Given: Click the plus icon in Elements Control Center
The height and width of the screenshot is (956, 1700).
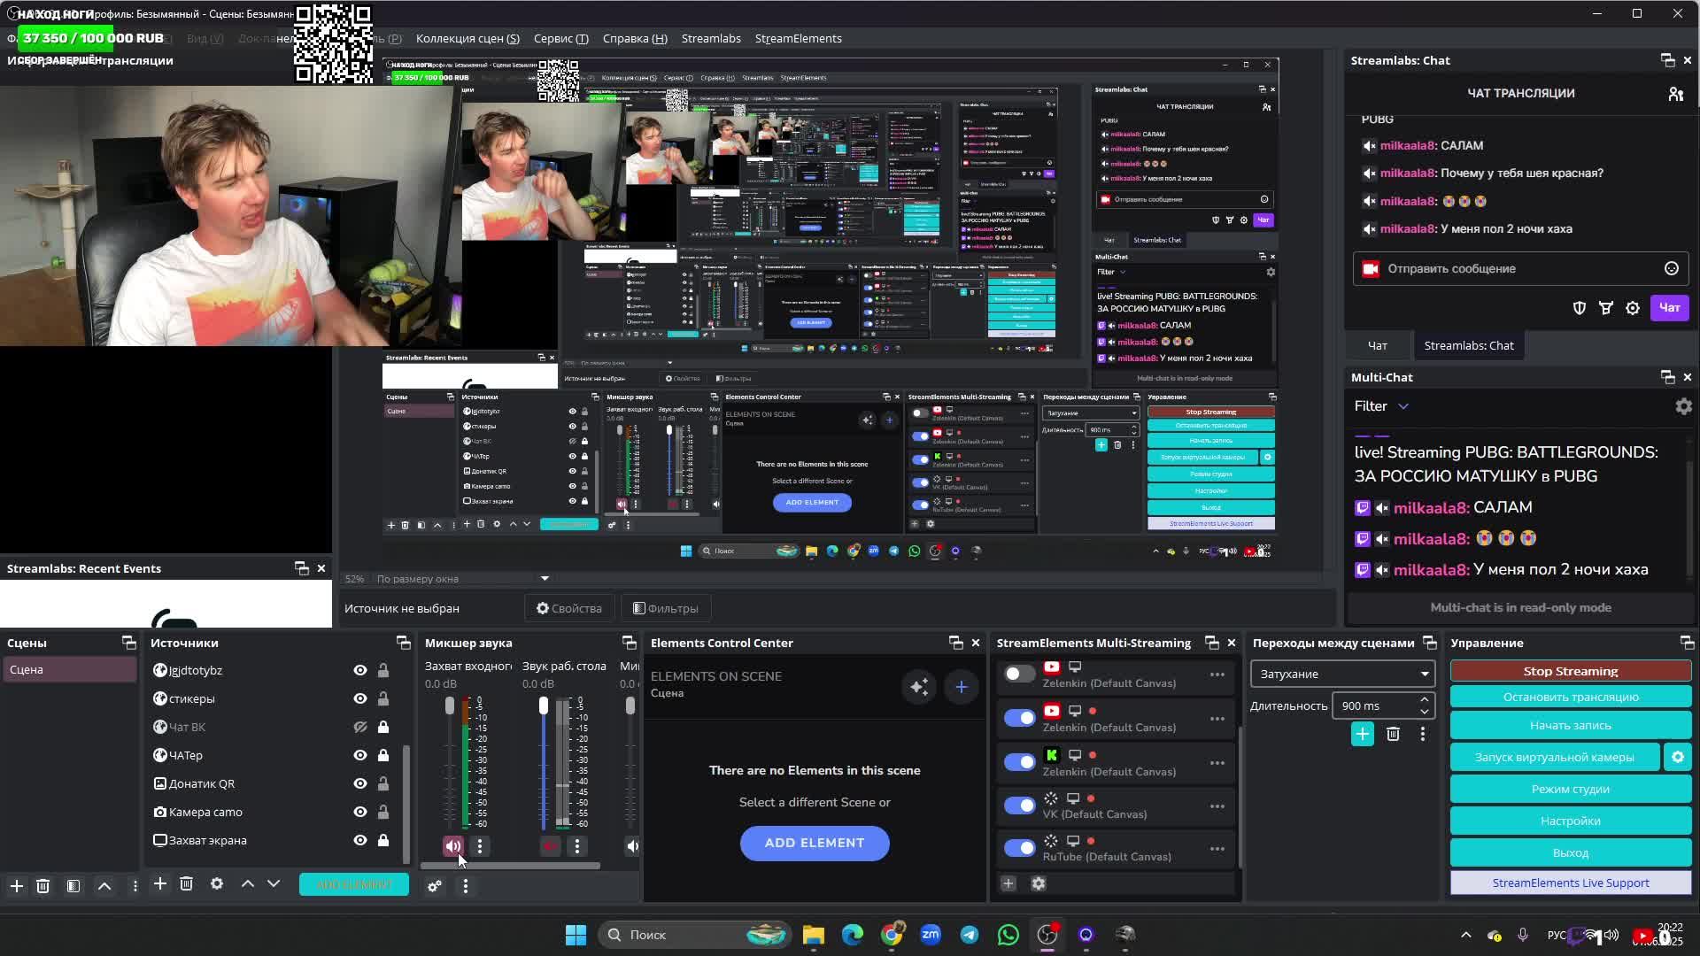Looking at the screenshot, I should click(x=962, y=686).
